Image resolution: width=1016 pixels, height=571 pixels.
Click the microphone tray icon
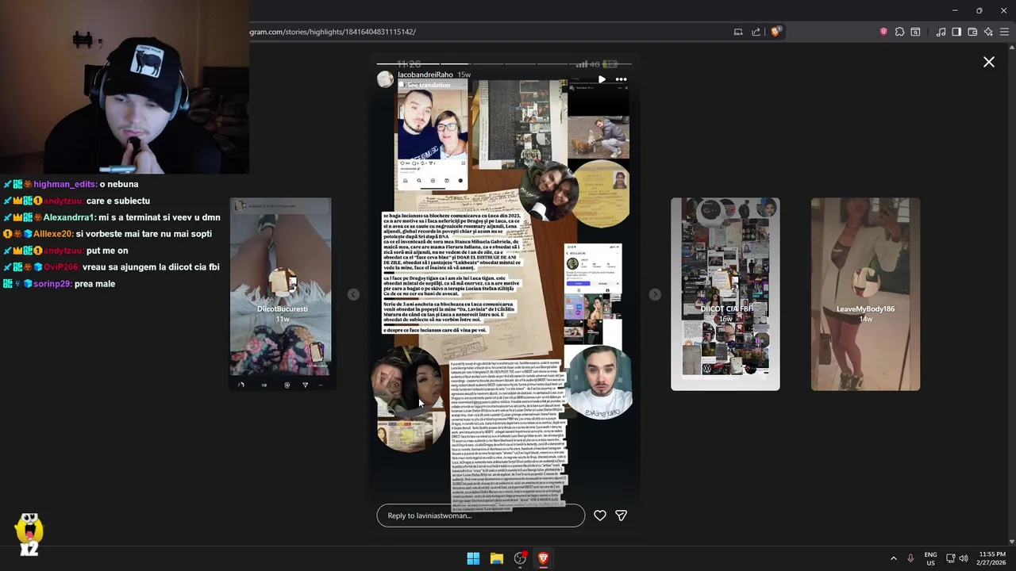click(x=910, y=558)
